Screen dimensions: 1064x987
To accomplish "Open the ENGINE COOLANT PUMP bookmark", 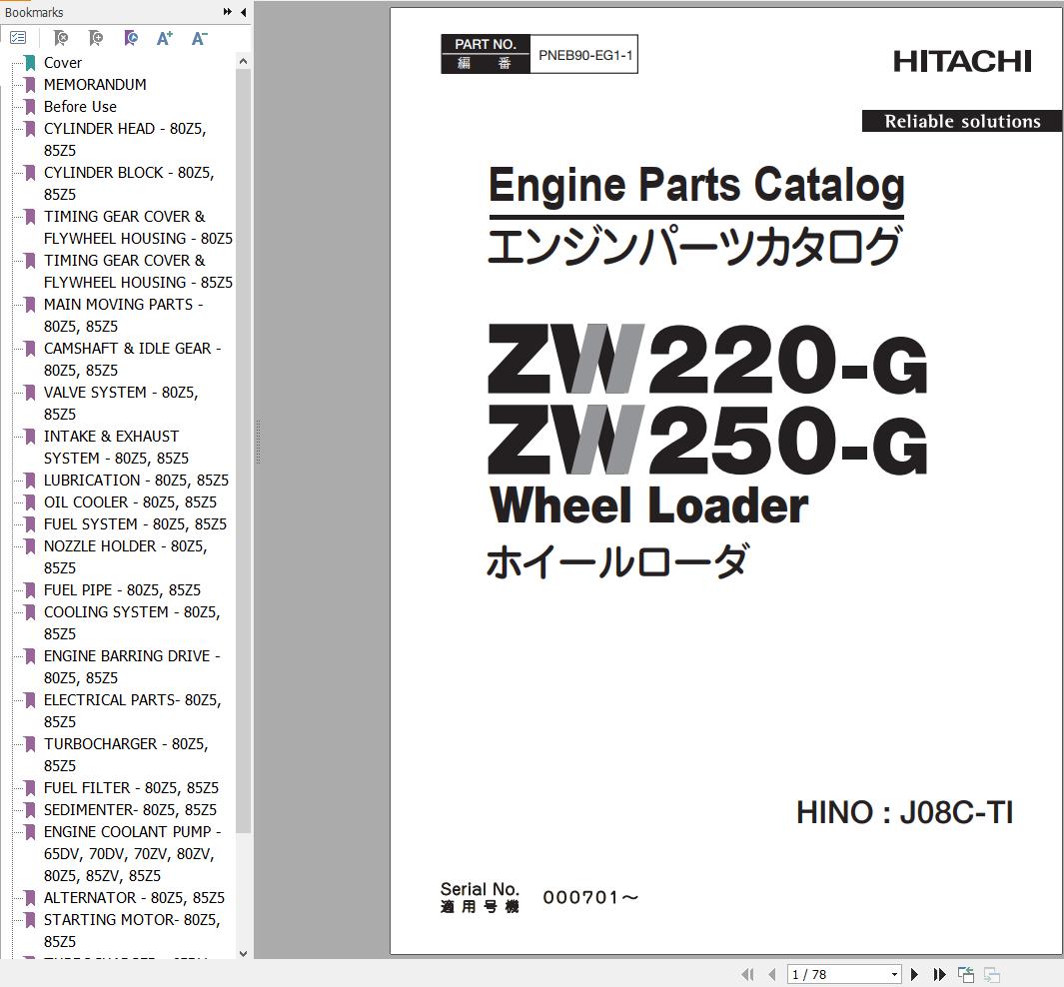I will tap(132, 853).
